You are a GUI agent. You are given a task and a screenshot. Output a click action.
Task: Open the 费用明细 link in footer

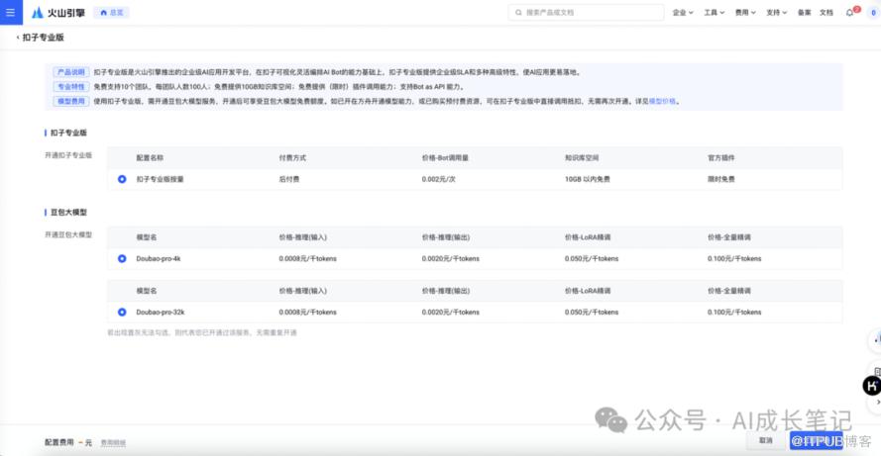coord(113,443)
